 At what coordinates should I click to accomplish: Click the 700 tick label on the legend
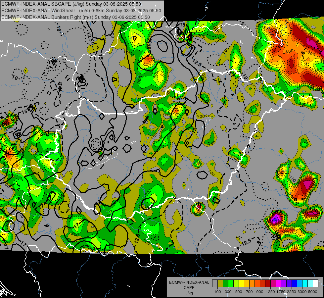(250, 292)
